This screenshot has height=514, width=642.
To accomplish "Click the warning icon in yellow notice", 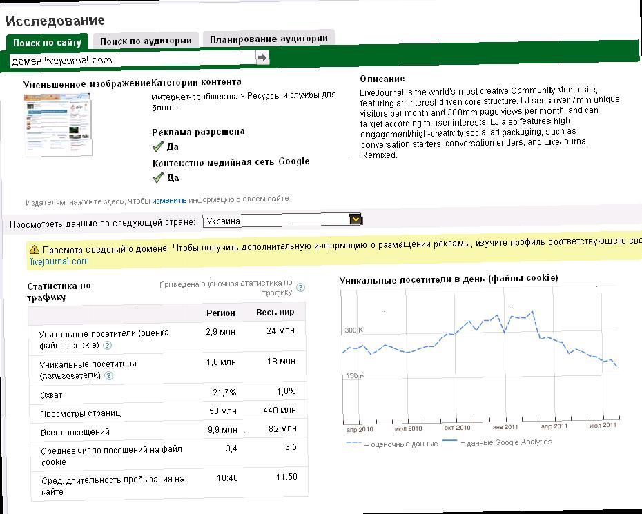I will tap(35, 249).
